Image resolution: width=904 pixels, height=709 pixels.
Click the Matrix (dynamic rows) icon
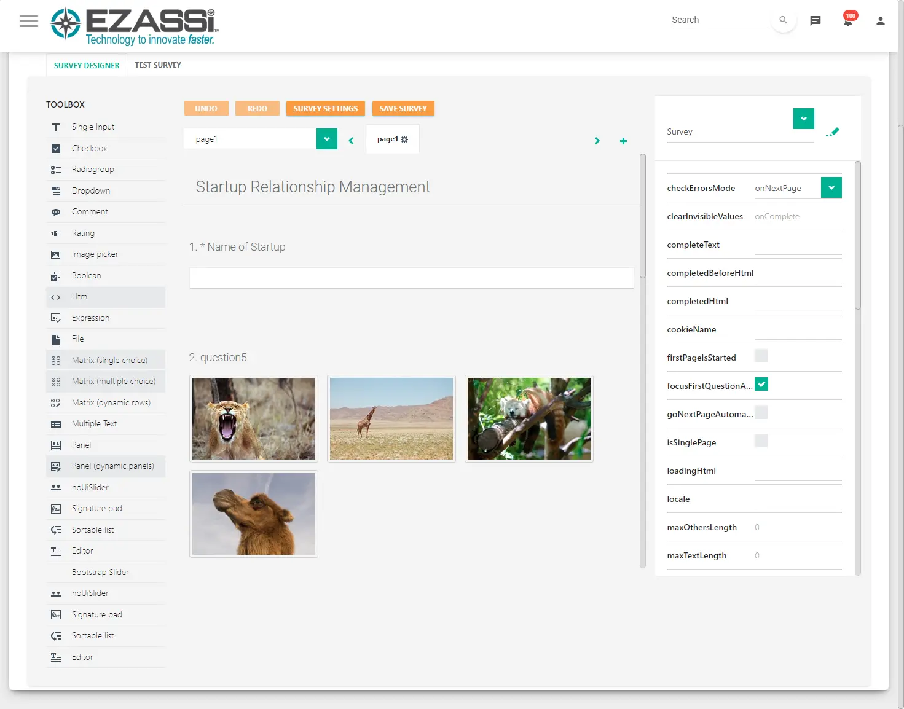(56, 403)
